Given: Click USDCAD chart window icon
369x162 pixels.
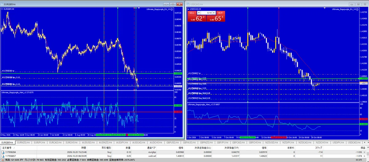Looking at the screenshot, I should (x=188, y=5).
